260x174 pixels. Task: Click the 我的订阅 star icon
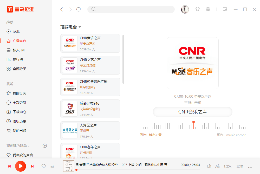click(x=9, y=93)
